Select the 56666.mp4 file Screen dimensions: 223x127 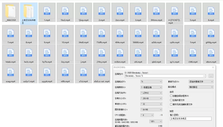(138, 34)
